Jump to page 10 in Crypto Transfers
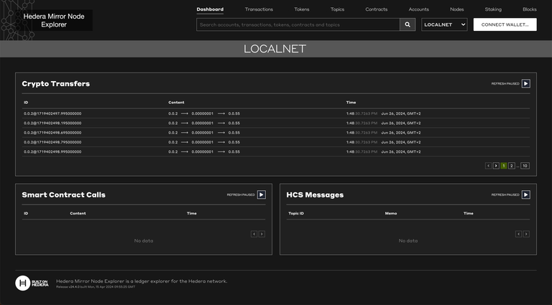Screen dimensions: 552x305 [525, 166]
